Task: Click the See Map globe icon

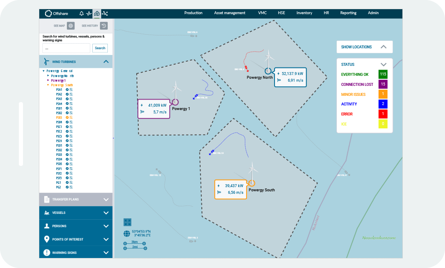Action: click(71, 26)
